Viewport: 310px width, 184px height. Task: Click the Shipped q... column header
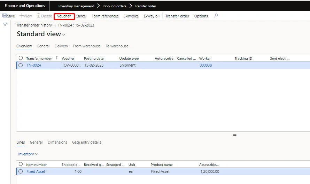click(71, 164)
